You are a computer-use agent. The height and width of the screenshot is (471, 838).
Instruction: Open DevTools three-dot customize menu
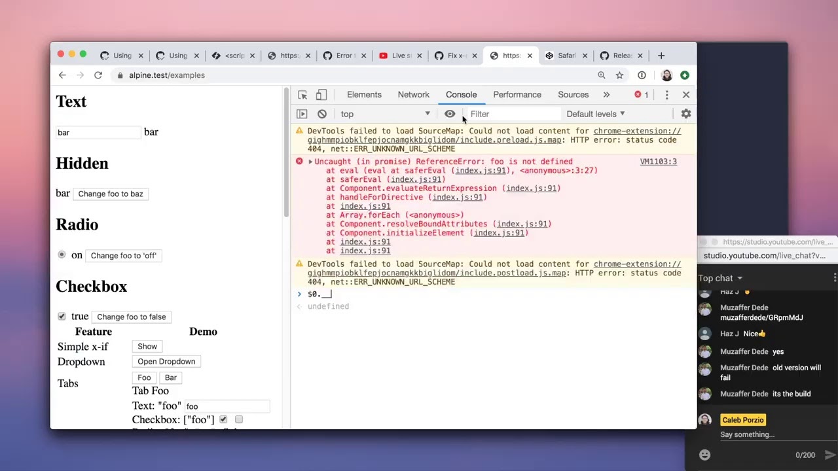(666, 95)
